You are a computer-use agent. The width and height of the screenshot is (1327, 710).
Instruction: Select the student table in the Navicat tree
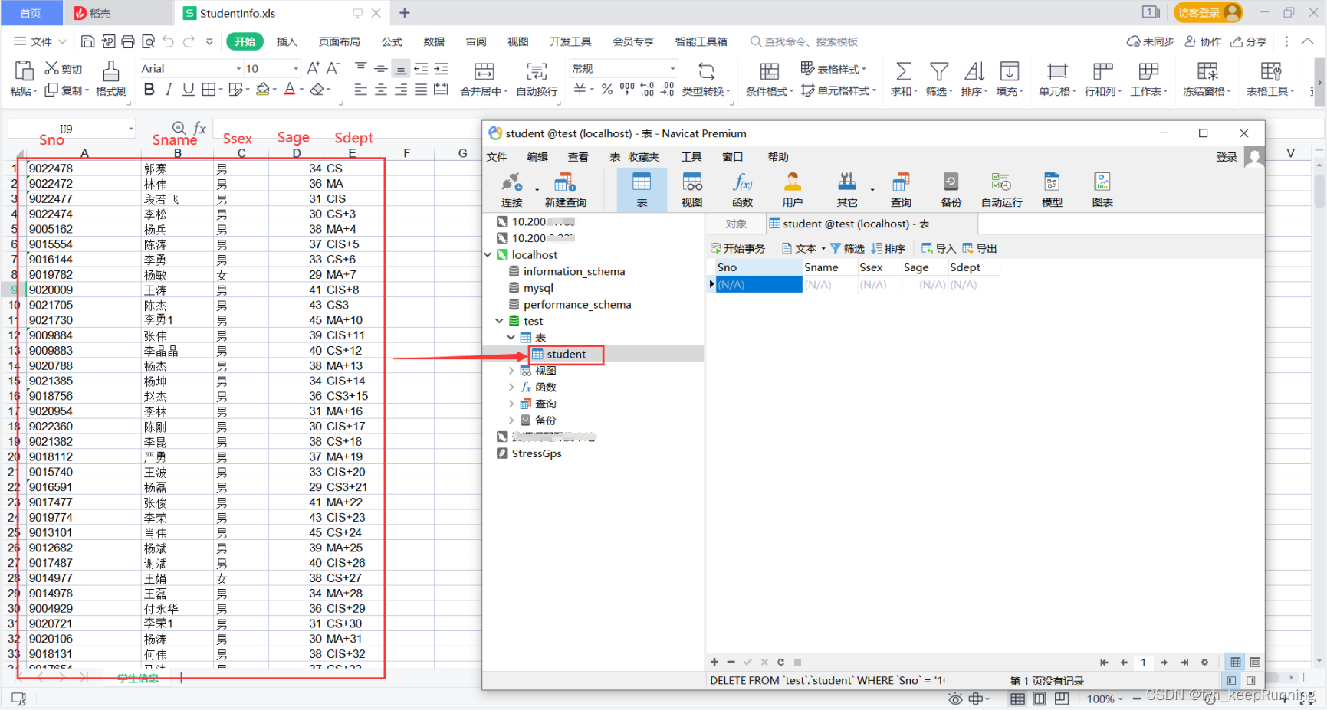pos(567,354)
